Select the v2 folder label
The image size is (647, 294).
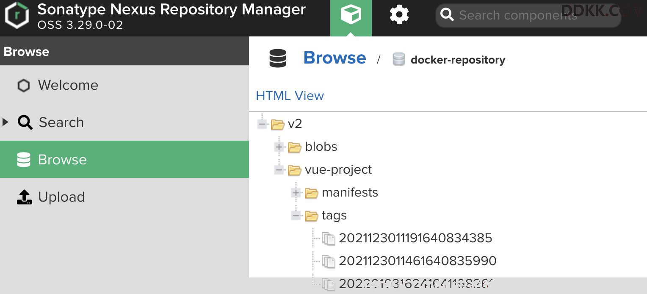point(295,124)
